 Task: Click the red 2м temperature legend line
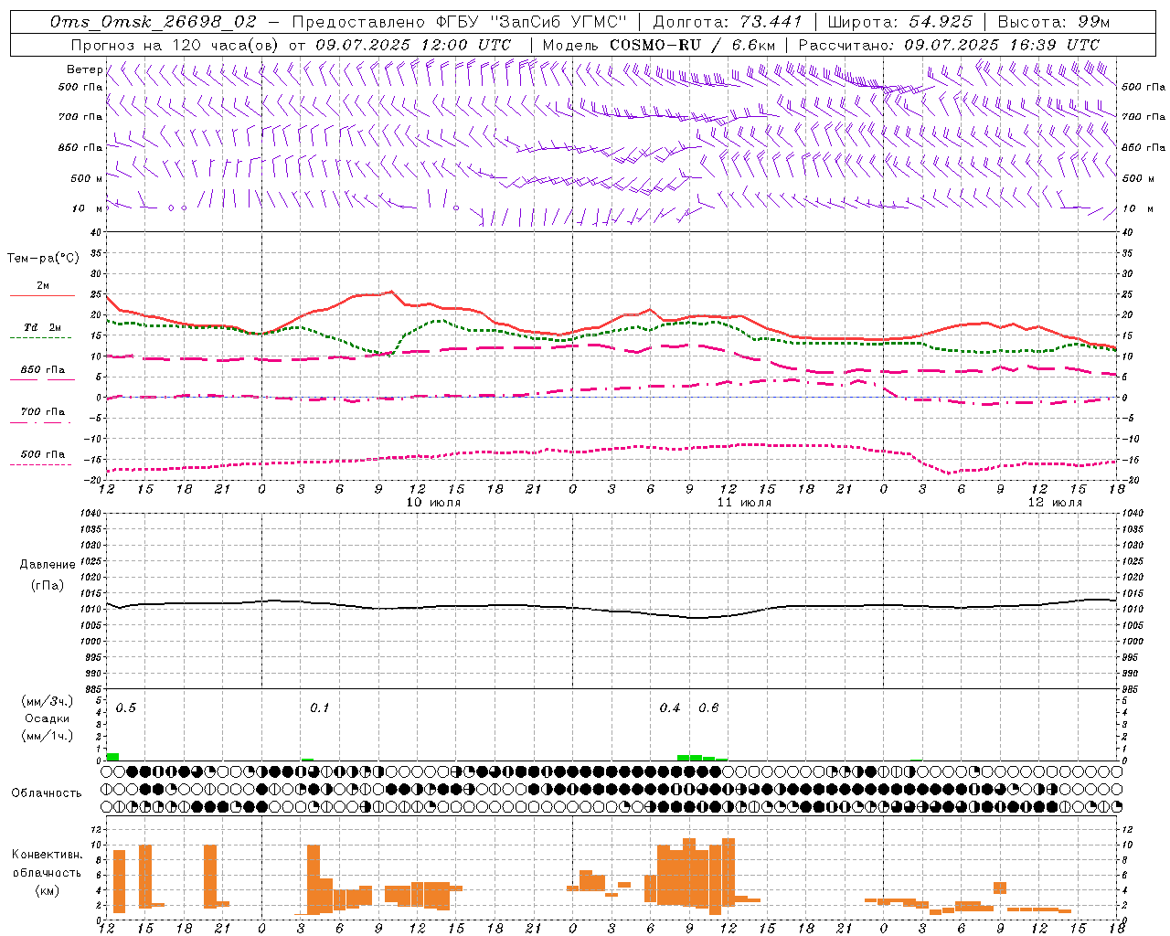[42, 296]
